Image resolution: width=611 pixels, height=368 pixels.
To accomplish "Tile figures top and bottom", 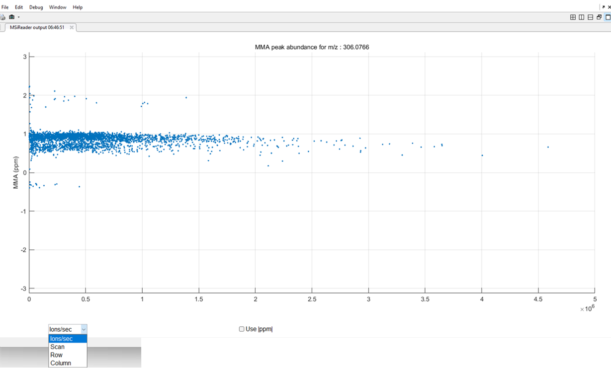I will point(590,17).
